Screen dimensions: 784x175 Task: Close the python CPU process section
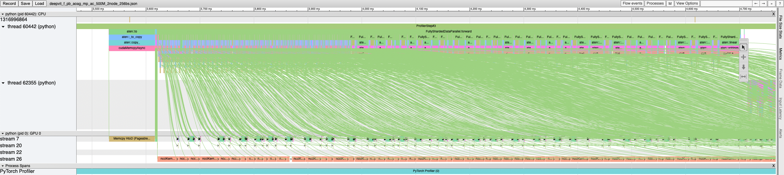[773, 14]
